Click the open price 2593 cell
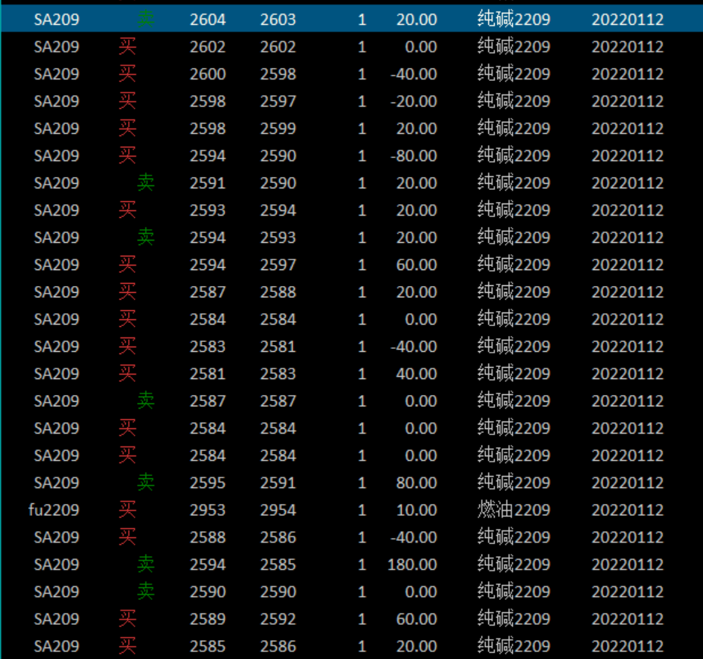The image size is (703, 659). [x=207, y=210]
